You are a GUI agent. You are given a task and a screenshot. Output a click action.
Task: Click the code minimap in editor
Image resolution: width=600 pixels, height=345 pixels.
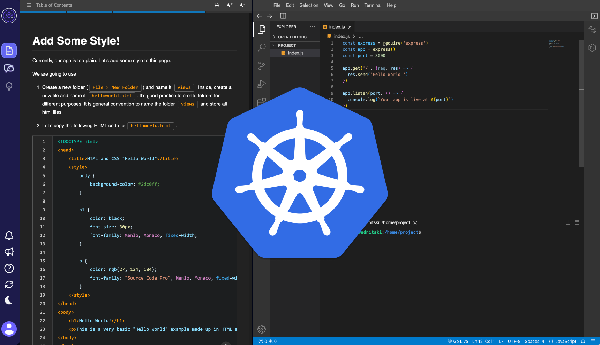[x=563, y=44]
